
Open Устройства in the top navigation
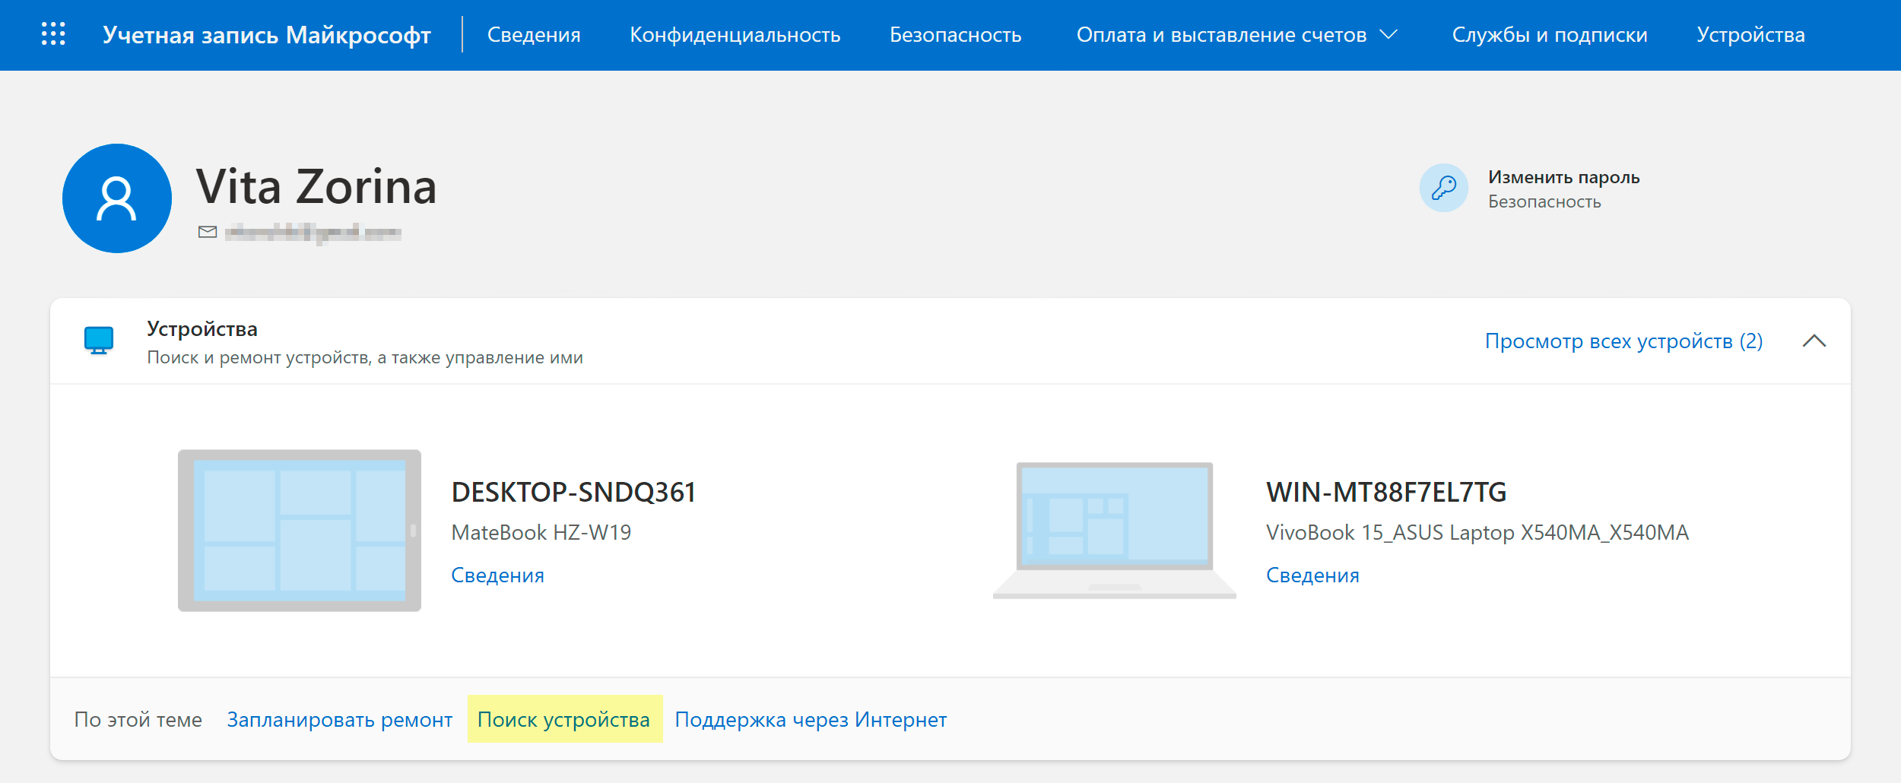click(1750, 35)
